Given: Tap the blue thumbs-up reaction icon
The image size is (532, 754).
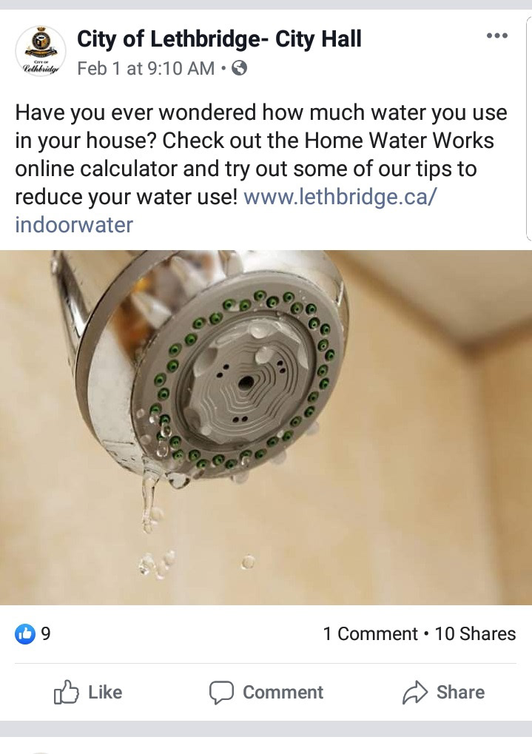Looking at the screenshot, I should click(x=25, y=634).
